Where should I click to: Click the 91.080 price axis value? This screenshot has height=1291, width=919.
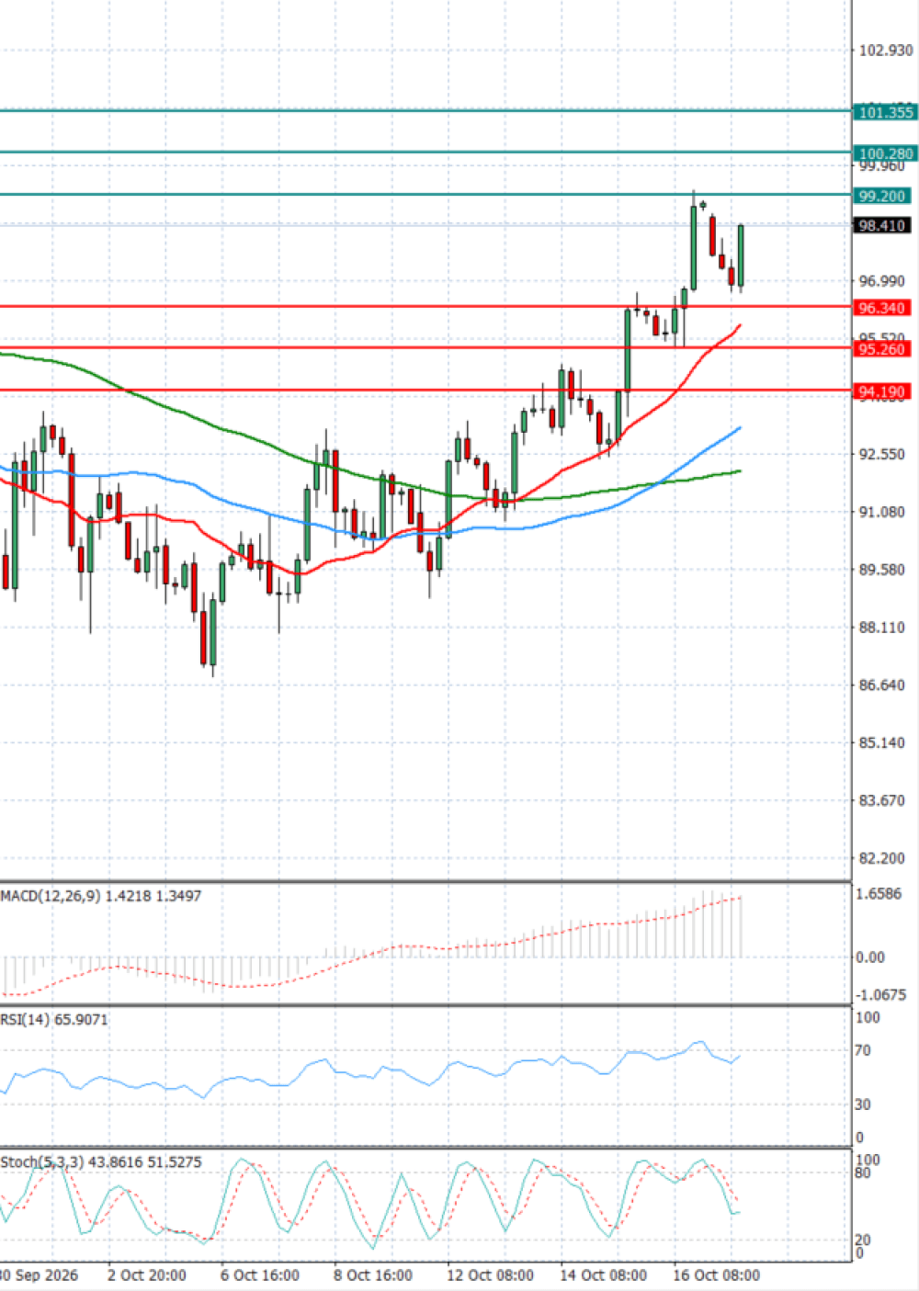click(x=882, y=512)
